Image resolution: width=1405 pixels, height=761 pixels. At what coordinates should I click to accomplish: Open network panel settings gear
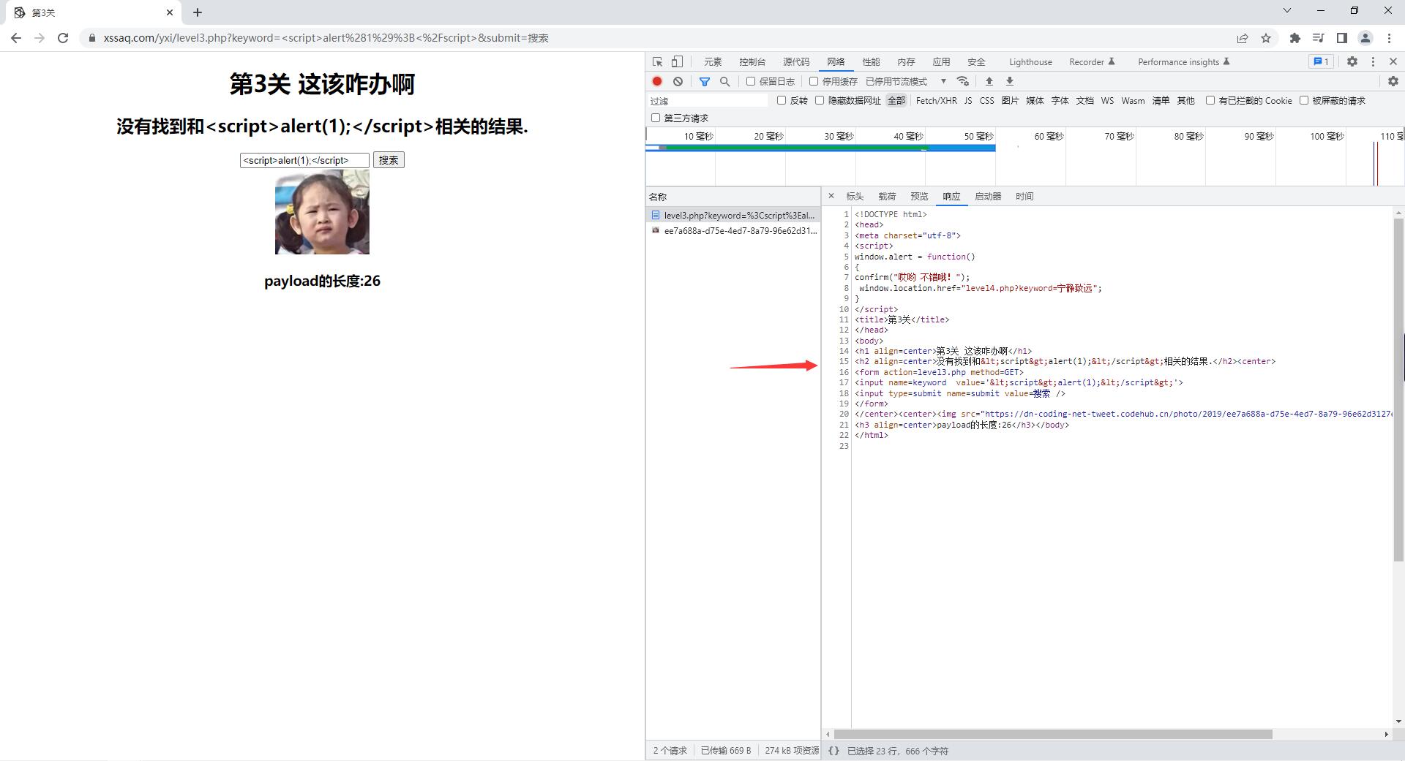point(1393,81)
